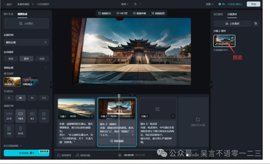Select the 6s generation duration

[x=20, y=98]
